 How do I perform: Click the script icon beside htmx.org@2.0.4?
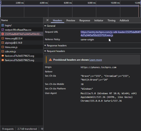(3, 38)
